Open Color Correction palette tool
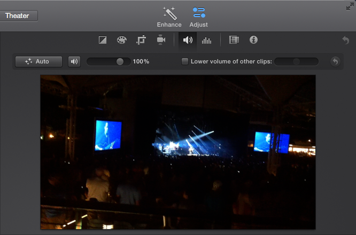Image resolution: width=356 pixels, height=235 pixels. 122,40
